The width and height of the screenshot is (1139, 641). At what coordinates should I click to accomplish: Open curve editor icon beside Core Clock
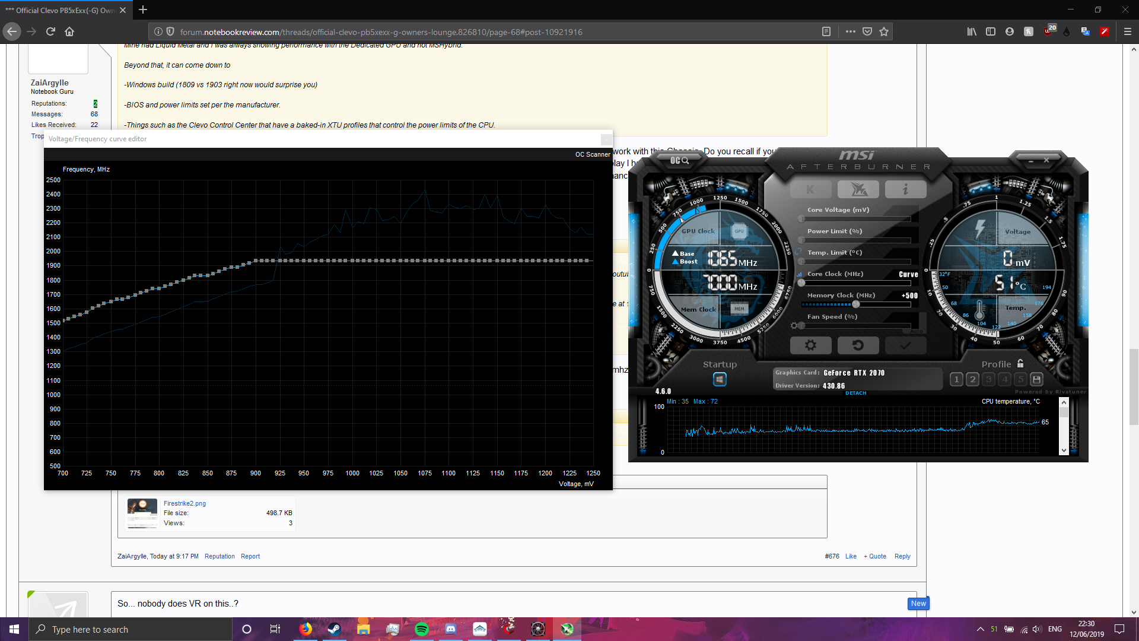click(799, 274)
